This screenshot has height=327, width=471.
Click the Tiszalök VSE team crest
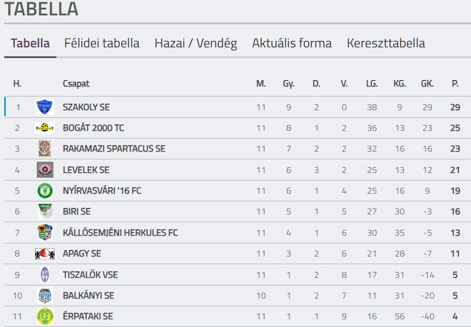point(44,274)
